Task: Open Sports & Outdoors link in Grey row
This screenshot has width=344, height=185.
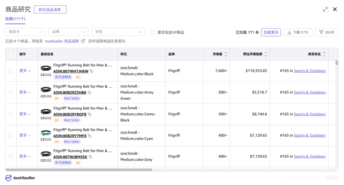Action: [309, 156]
